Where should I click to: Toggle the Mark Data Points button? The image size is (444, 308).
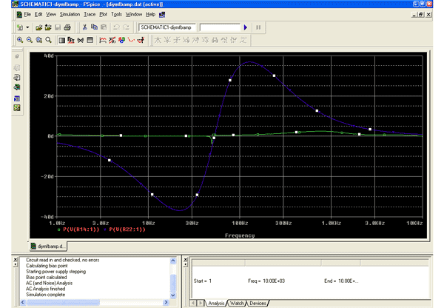point(132,40)
